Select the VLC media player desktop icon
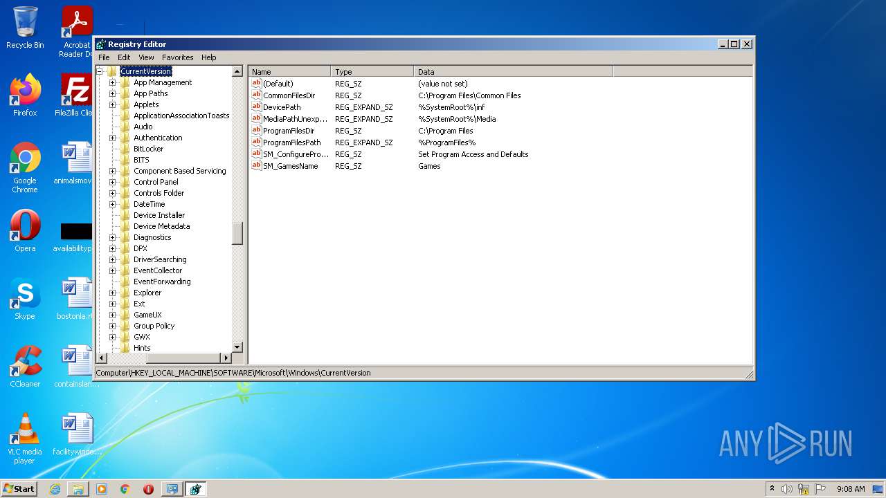The image size is (886, 498). [25, 439]
